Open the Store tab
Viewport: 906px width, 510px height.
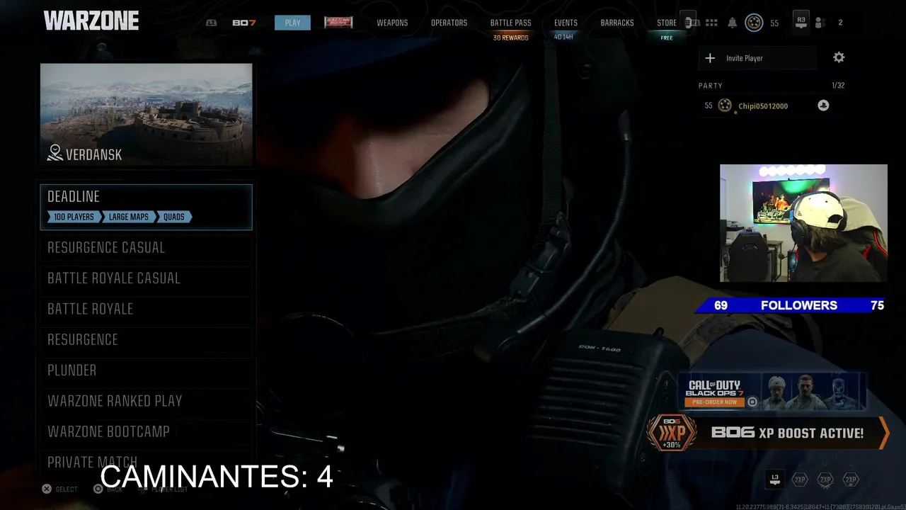pos(667,23)
